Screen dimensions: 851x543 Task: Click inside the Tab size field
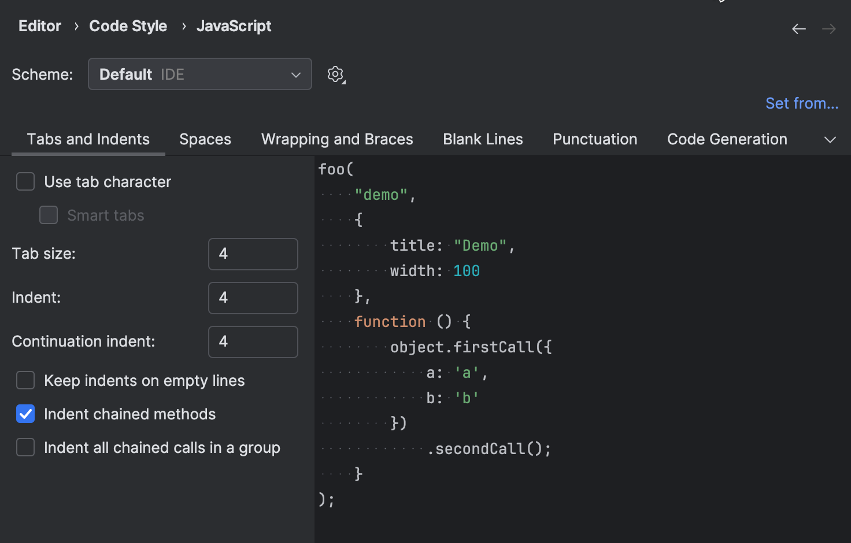pos(253,254)
